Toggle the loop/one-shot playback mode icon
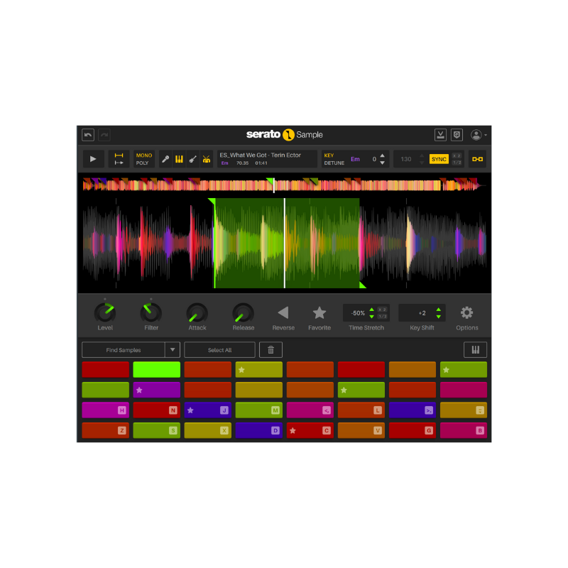Viewport: 568px width, 568px height. click(119, 159)
